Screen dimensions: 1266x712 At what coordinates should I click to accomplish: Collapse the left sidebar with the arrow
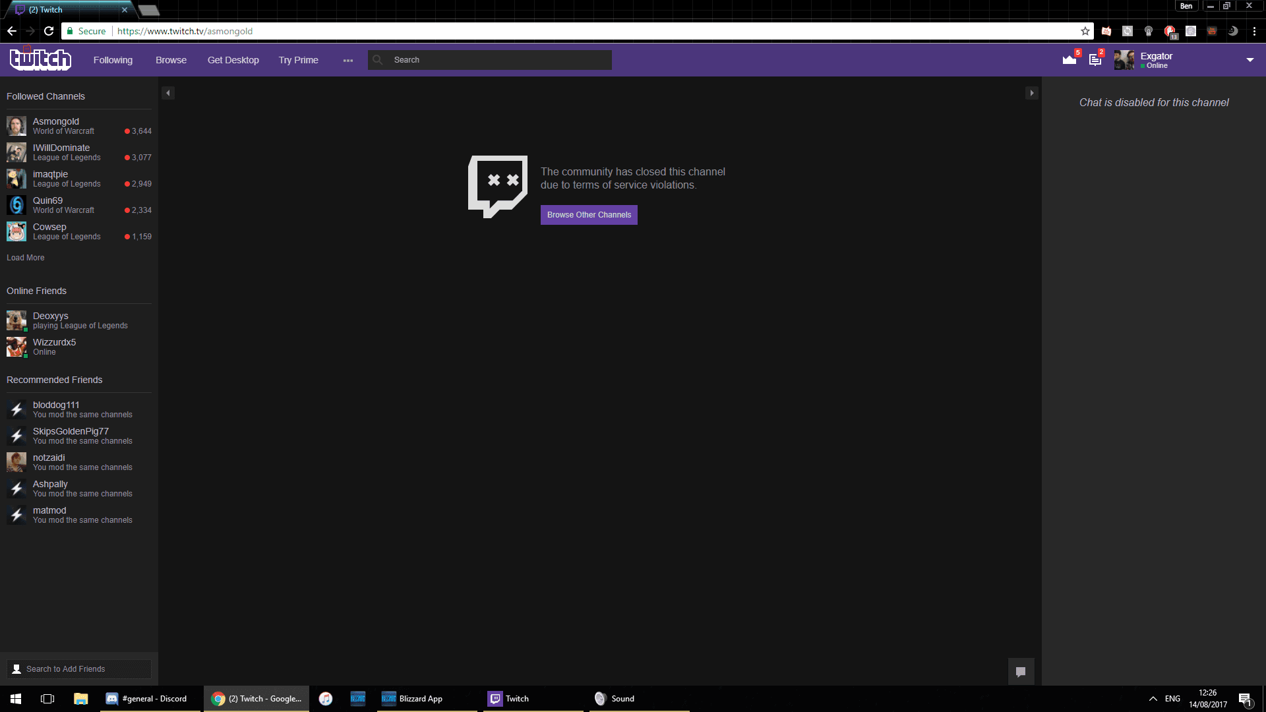point(168,93)
